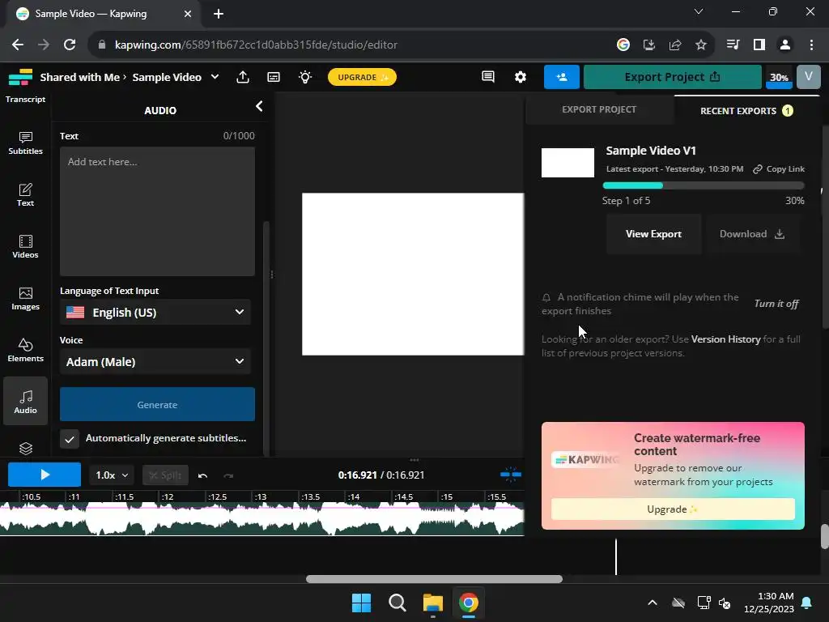Image resolution: width=829 pixels, height=622 pixels.
Task: Switch to the Export Project tab
Action: (x=599, y=109)
